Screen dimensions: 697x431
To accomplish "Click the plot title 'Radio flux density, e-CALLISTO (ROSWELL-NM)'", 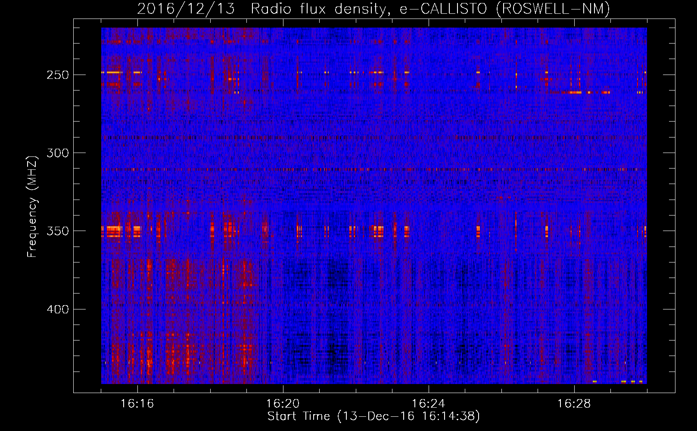I will [x=430, y=9].
